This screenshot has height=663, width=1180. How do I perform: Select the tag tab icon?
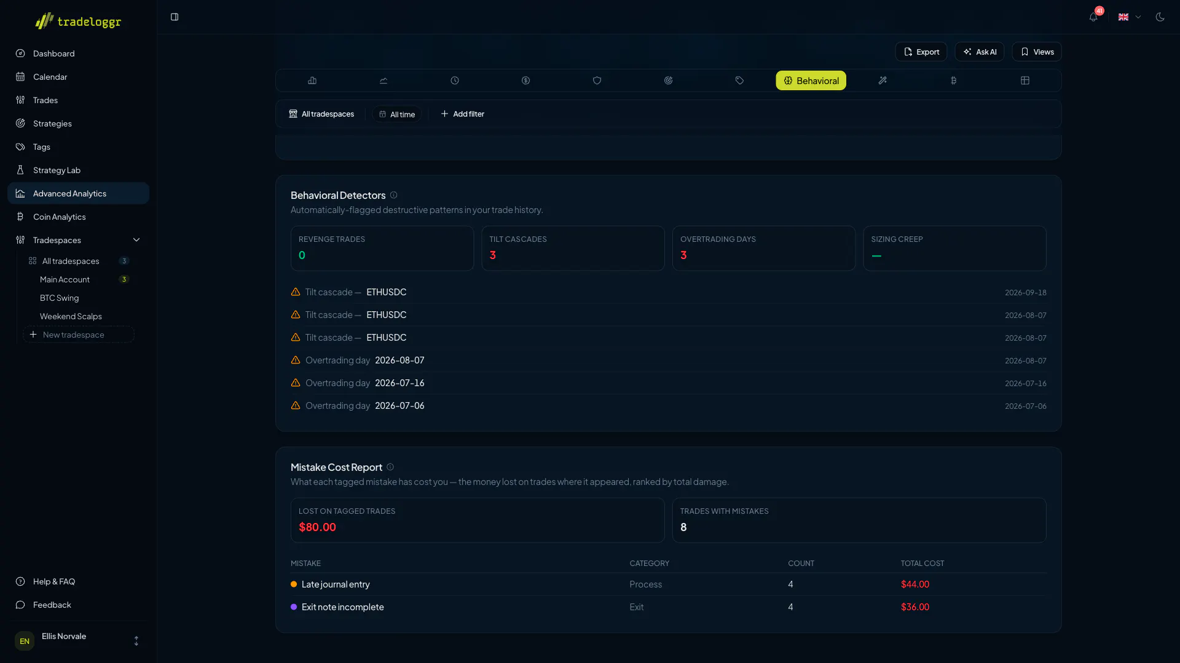739,80
